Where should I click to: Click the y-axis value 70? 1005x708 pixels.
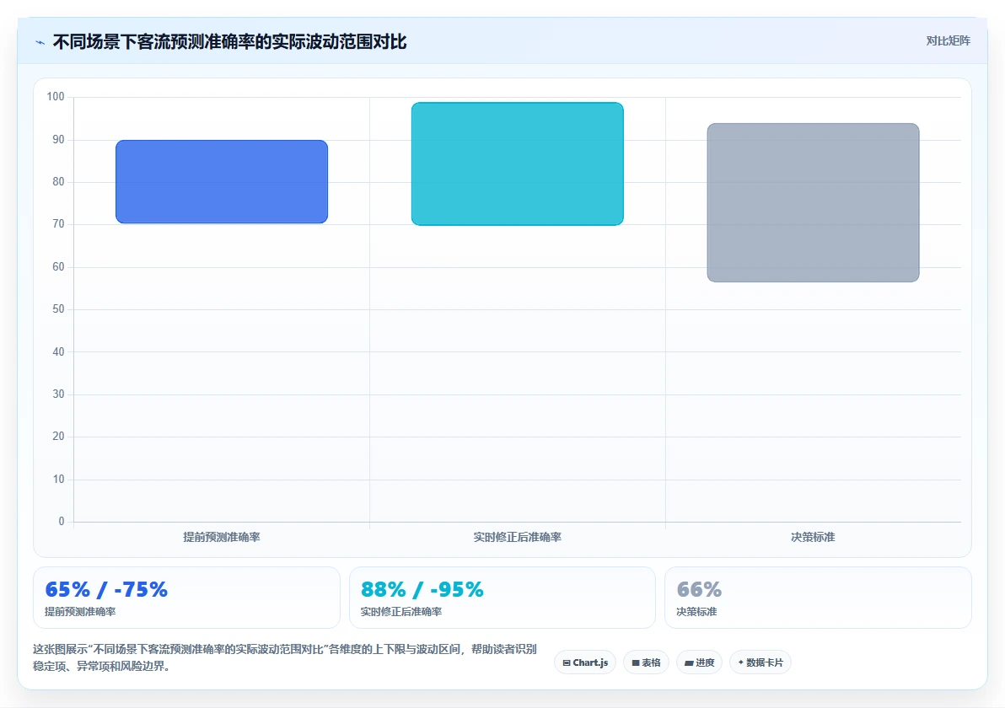[58, 224]
